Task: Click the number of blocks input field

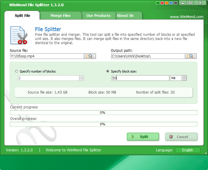Action: pos(48,78)
